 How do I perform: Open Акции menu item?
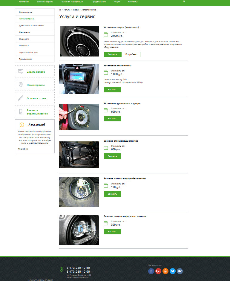[117, 1]
